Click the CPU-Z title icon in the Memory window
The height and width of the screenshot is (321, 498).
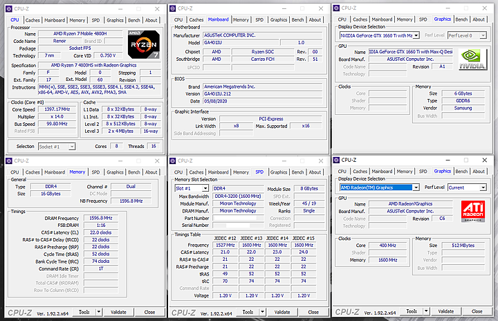coord(9,160)
